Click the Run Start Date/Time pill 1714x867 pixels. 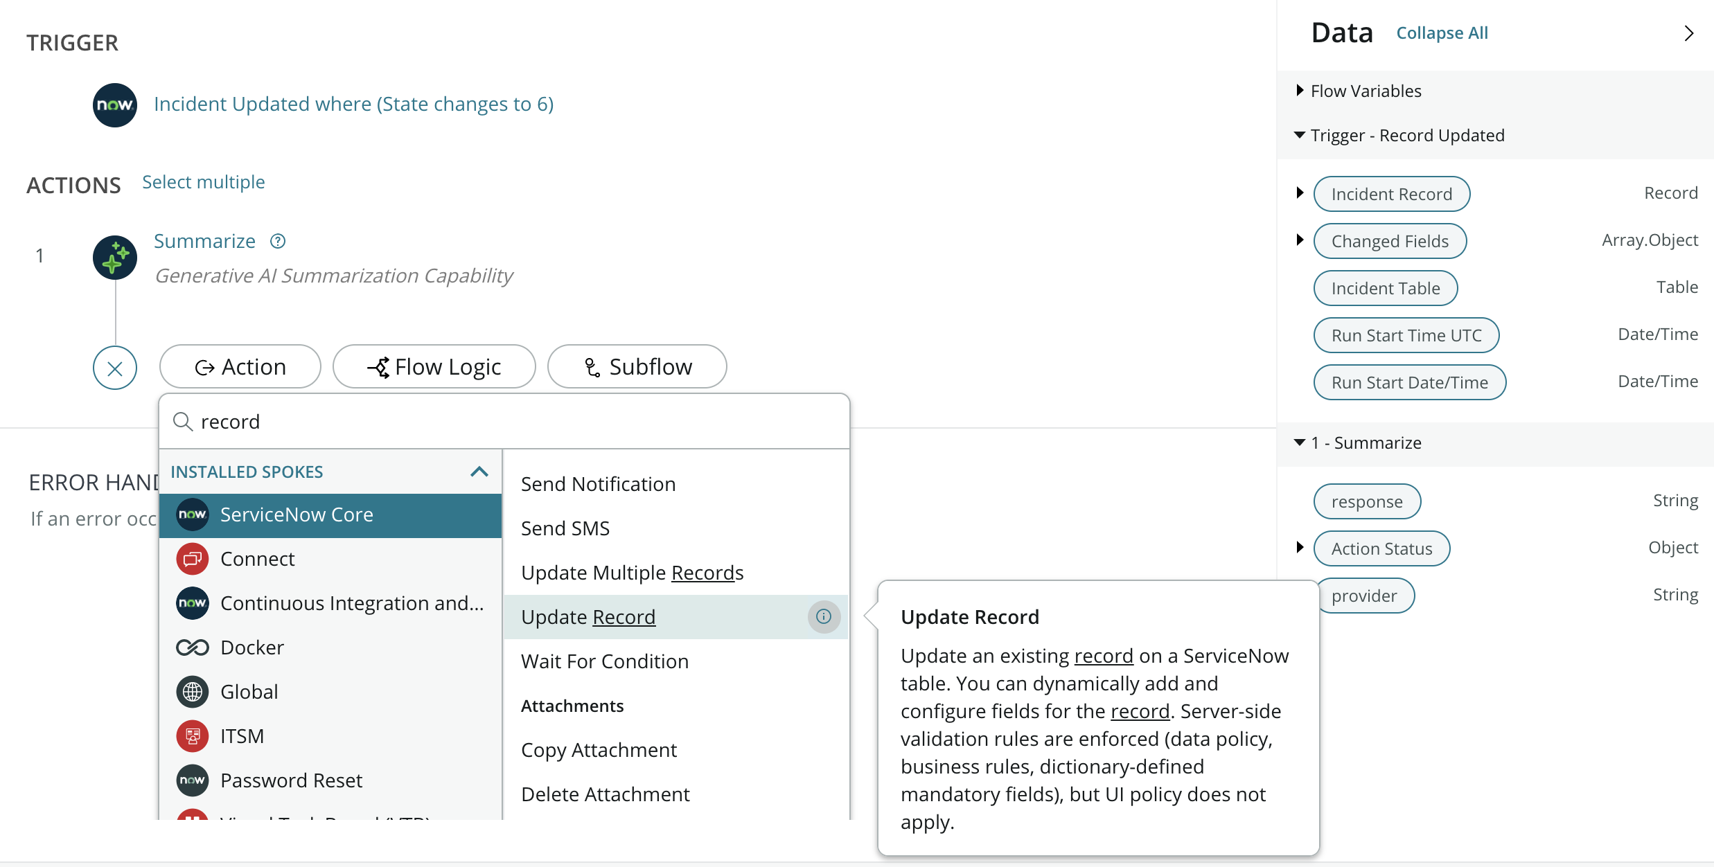[1410, 382]
